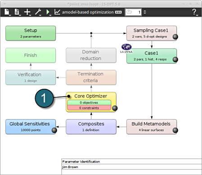202x175 pixels.
Task: Click the New project file icon
Action: (x=7, y=12)
